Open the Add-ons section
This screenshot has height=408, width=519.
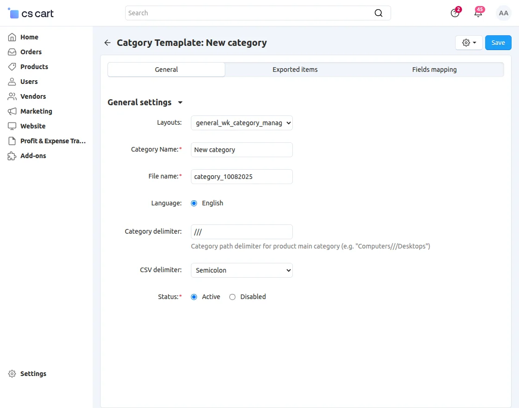point(33,156)
